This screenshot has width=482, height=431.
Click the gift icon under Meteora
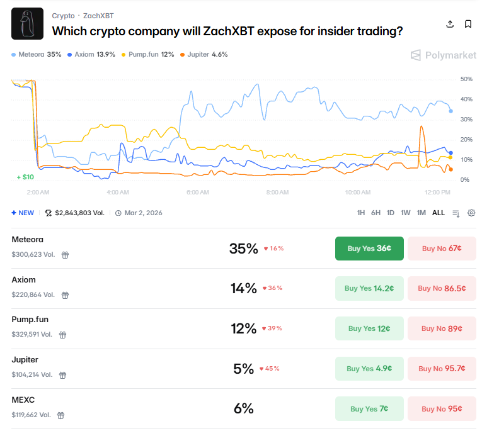(65, 255)
